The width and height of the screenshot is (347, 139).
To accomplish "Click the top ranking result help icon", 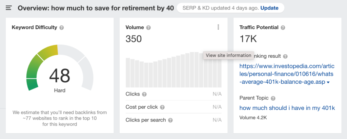I will point(285,56).
